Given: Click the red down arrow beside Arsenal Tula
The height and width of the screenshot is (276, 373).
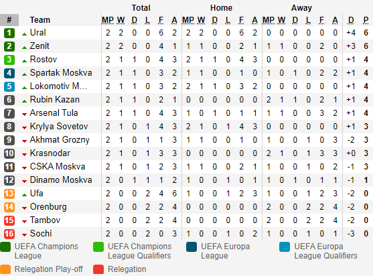Looking at the screenshot, I should [x=24, y=115].
